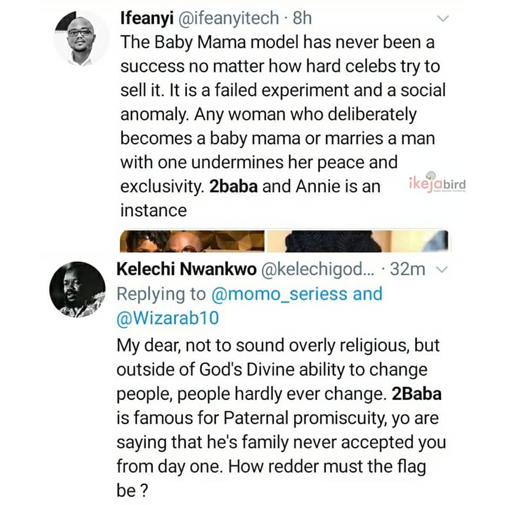This screenshot has width=505, height=505.
Task: Click the Kelechi Nwankwo display name
Action: click(186, 269)
